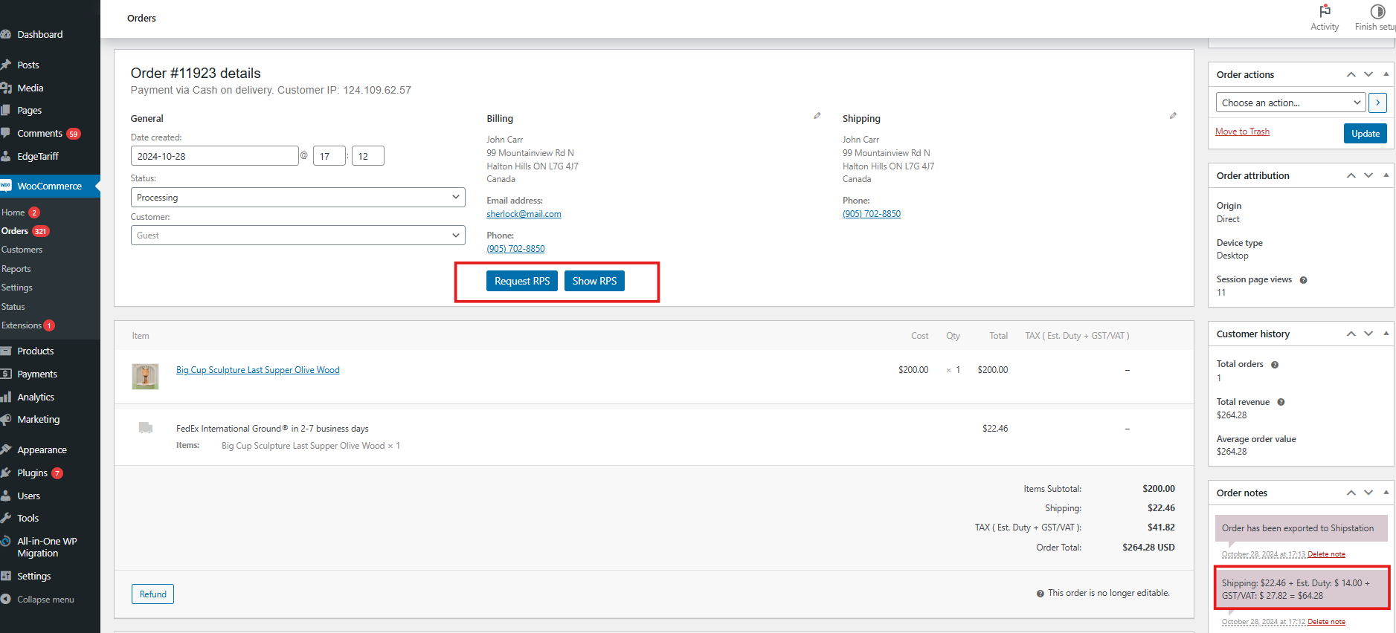Toggle the Order notes panel triangle
This screenshot has height=633, width=1396.
(1386, 493)
